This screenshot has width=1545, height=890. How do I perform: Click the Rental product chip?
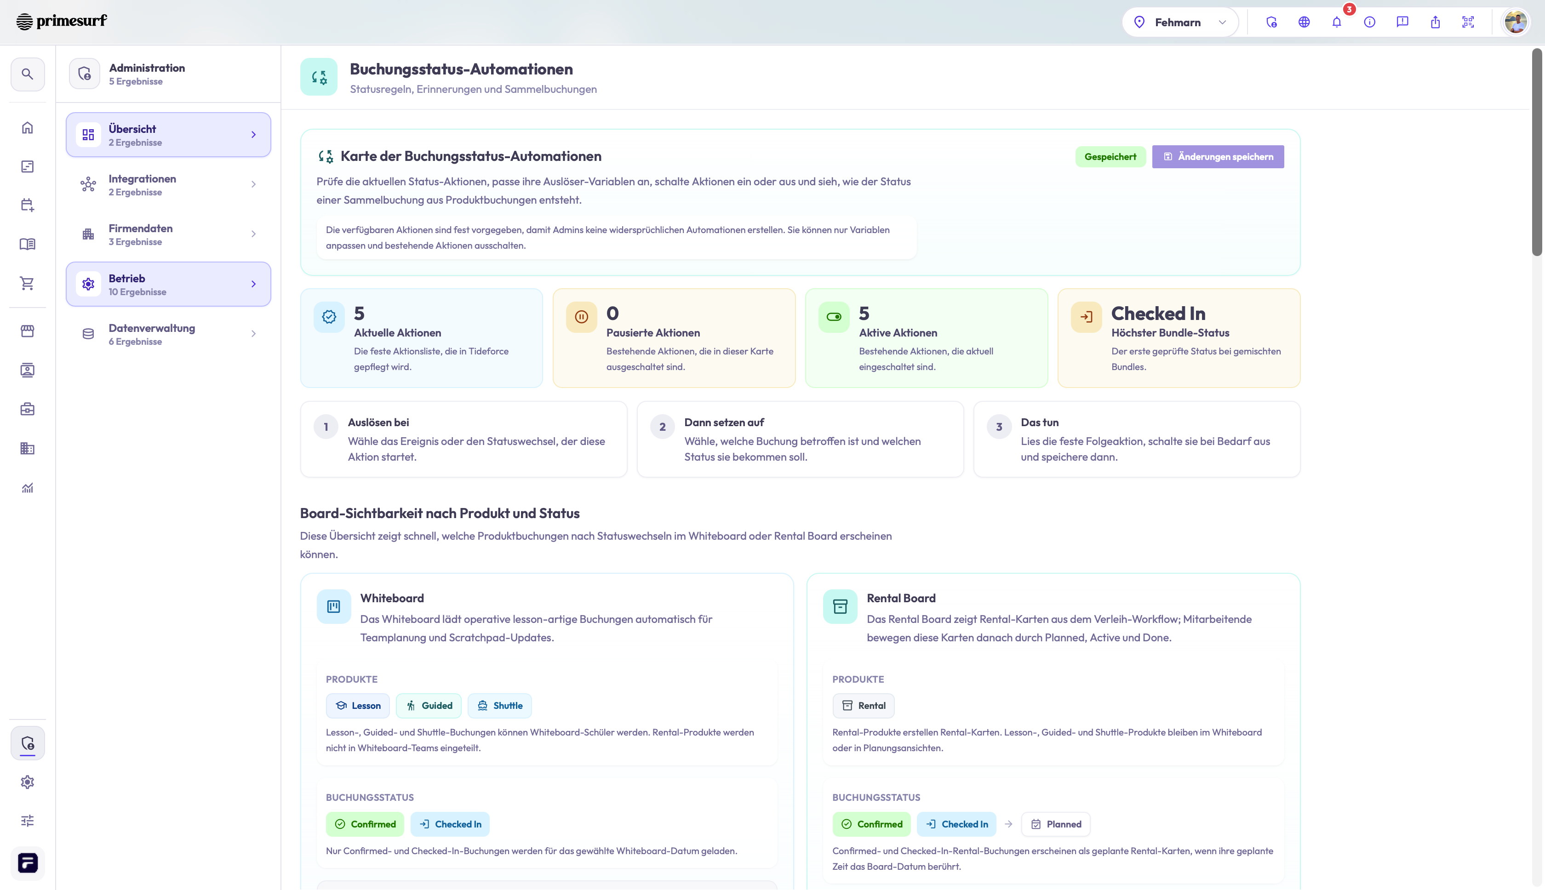coord(863,706)
